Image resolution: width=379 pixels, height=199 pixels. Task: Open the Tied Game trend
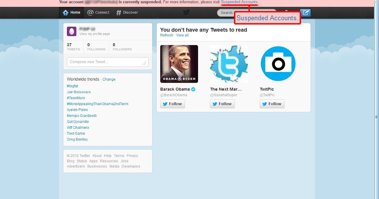(x=76, y=134)
